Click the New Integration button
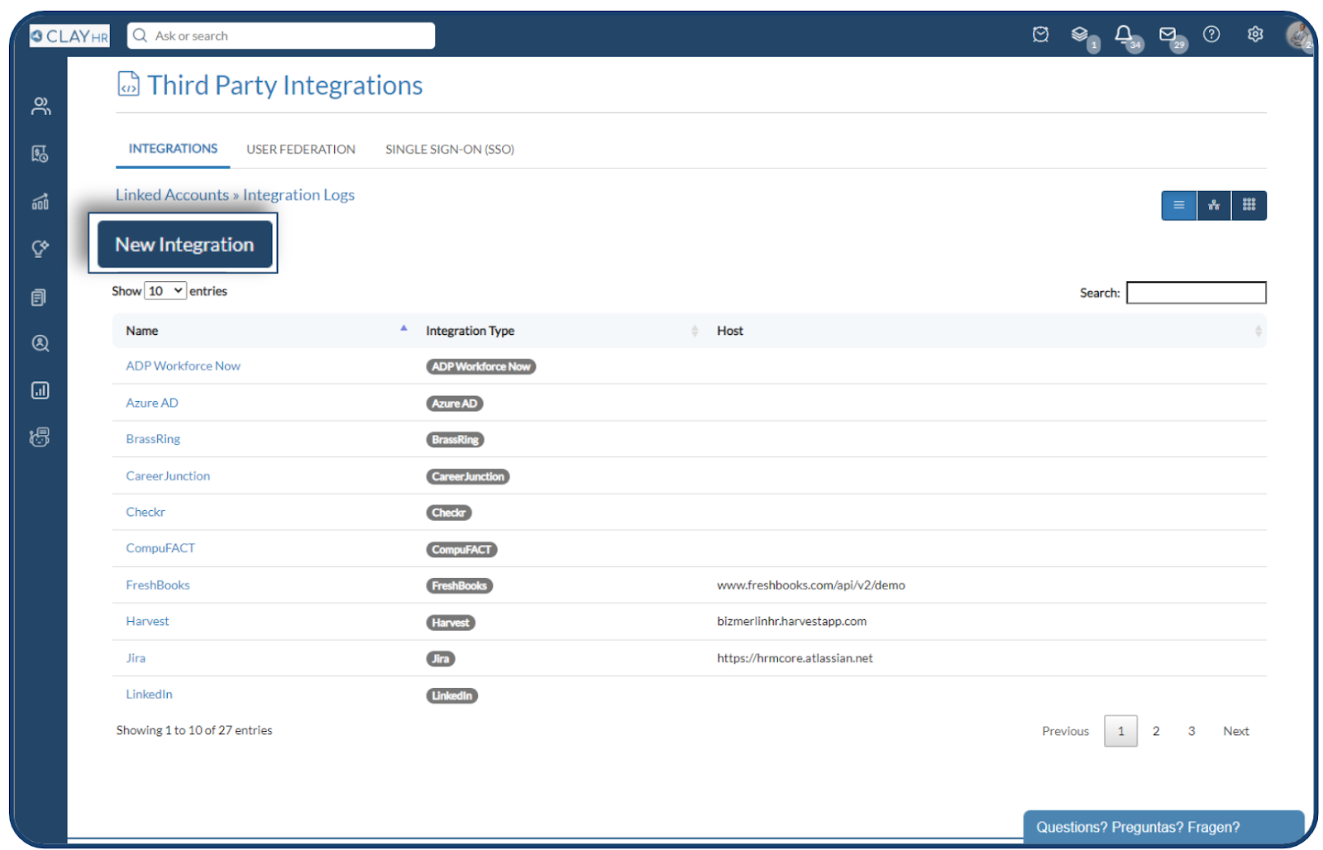The image size is (1323, 850). click(x=184, y=244)
